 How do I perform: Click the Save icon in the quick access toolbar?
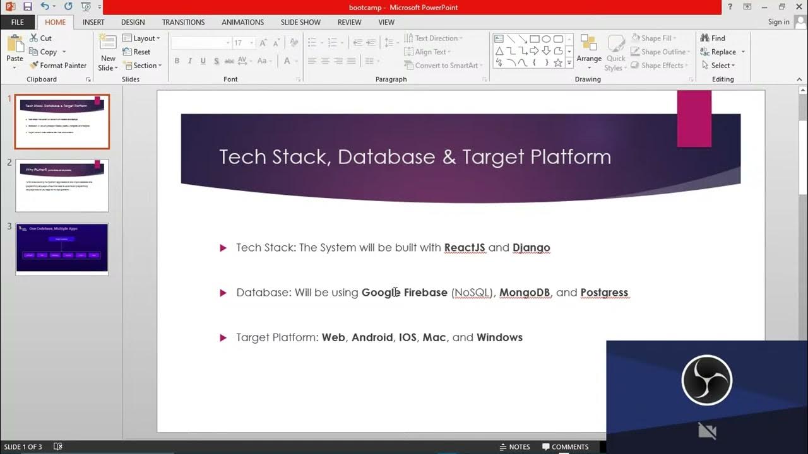(27, 7)
